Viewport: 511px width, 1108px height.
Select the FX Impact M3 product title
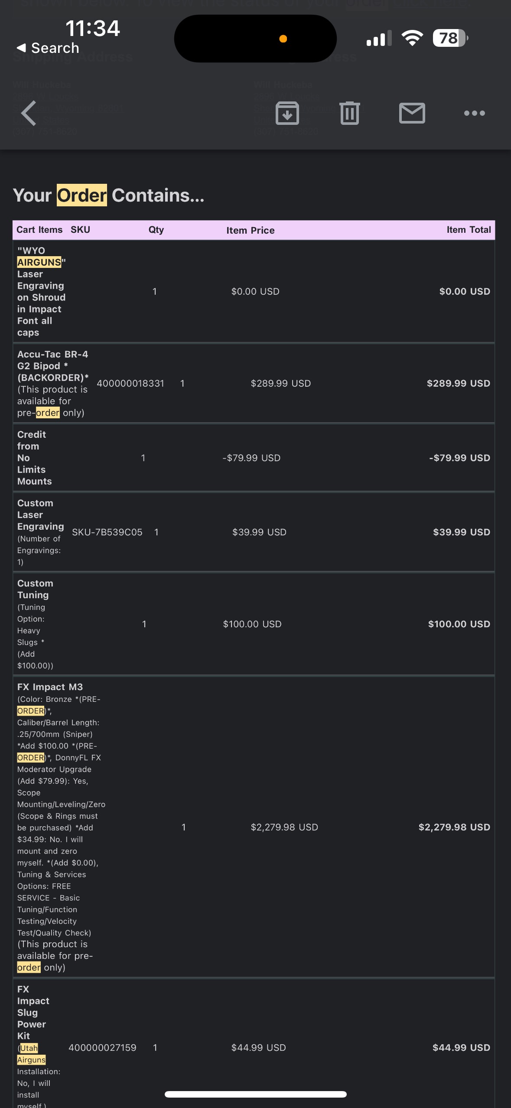coord(50,687)
